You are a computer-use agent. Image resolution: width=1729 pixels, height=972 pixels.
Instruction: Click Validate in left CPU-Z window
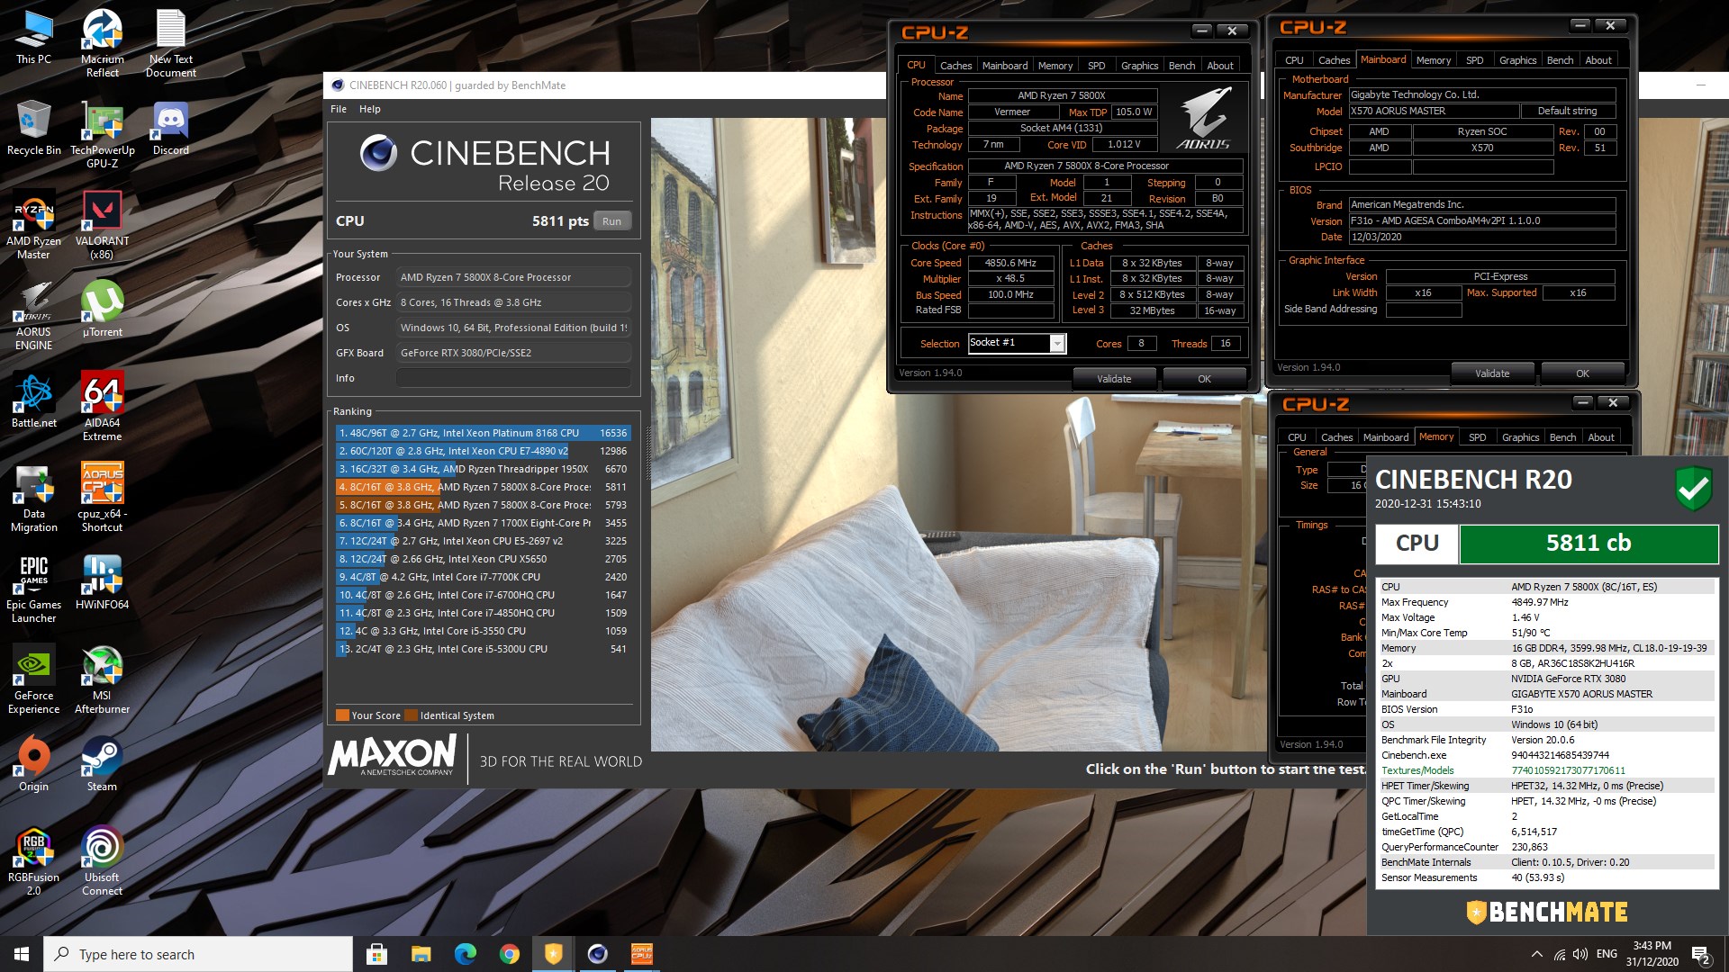[x=1114, y=379]
